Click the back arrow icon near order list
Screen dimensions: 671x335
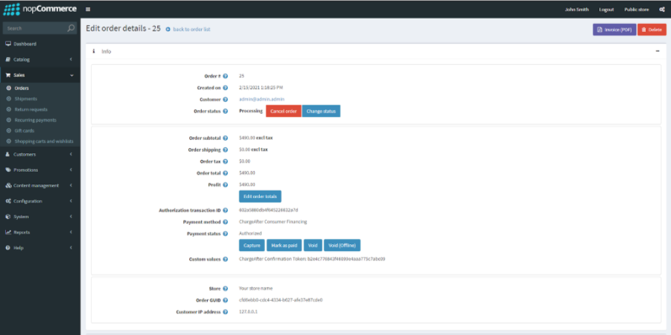click(168, 30)
